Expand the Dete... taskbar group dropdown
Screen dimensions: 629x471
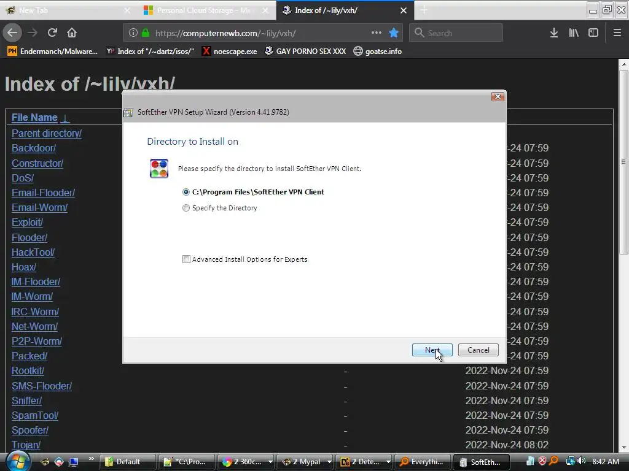click(388, 462)
